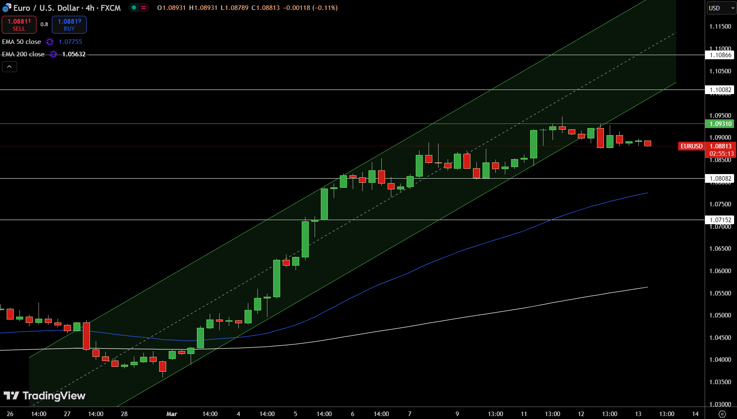The height and width of the screenshot is (419, 737).
Task: Collapse the indicator legend chevron
Action: pyautogui.click(x=10, y=67)
